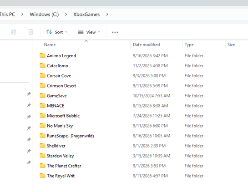This screenshot has width=248, height=192.
Task: Click XboxGames breadcrumb segment
Action: coord(86,15)
